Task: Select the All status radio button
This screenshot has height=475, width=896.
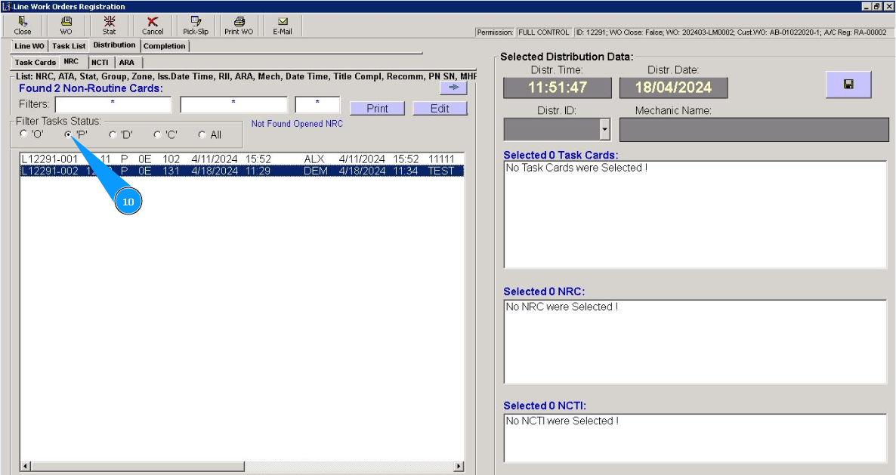Action: pos(202,134)
